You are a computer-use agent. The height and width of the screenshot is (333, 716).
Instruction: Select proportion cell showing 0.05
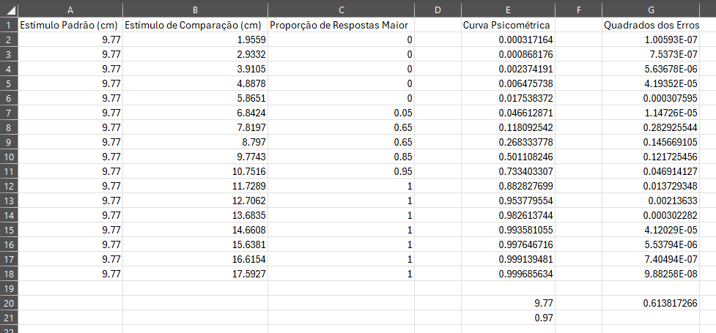[x=341, y=113]
